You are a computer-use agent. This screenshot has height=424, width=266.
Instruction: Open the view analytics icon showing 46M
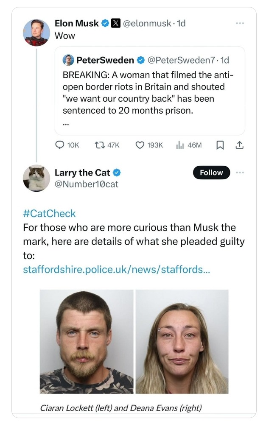tap(179, 145)
